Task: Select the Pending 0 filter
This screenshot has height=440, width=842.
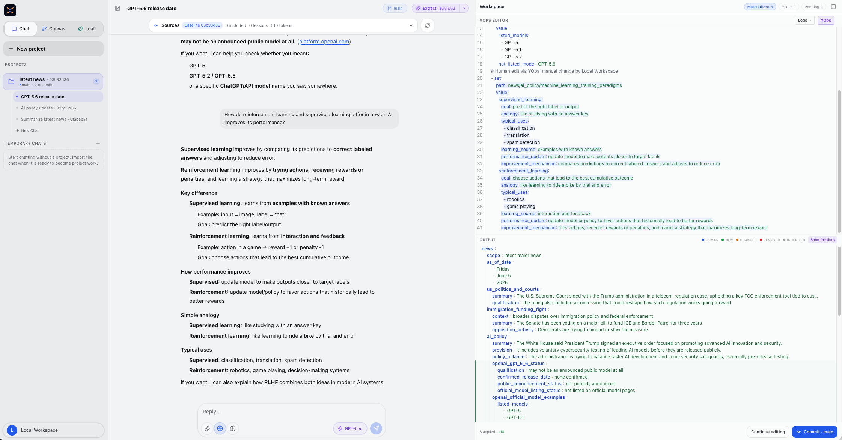Action: tap(813, 7)
